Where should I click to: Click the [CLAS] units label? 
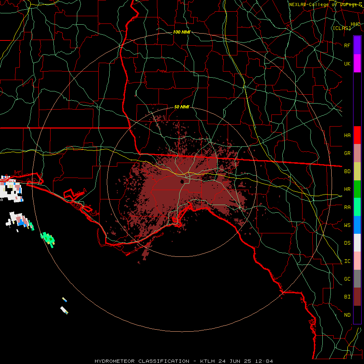(x=342, y=28)
